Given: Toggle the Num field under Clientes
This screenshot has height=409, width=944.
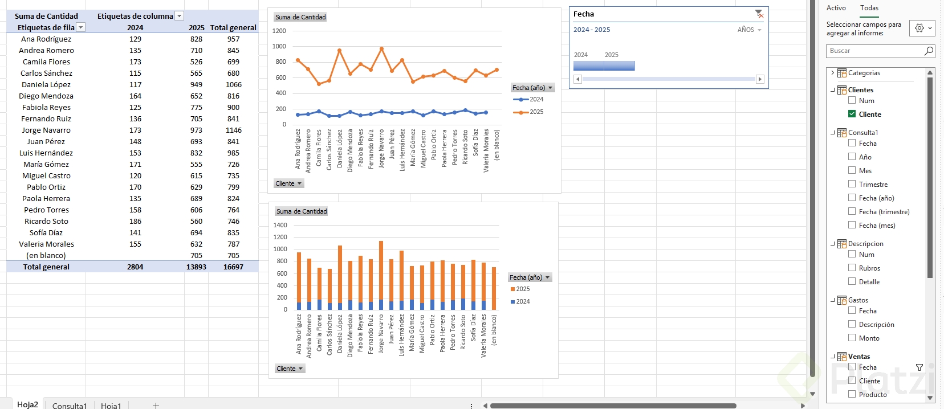Looking at the screenshot, I should click(x=852, y=100).
